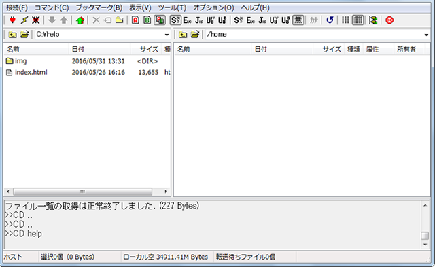Screen dimensions: 435x267
Task: Refresh the file list with the blue arrow
Action: (330, 20)
